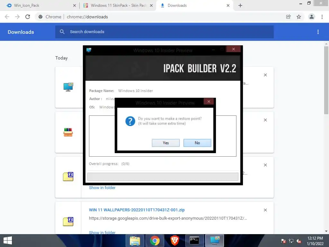Open Command Prompt from the taskbar
Image resolution: width=329 pixels, height=247 pixels.
point(194,241)
